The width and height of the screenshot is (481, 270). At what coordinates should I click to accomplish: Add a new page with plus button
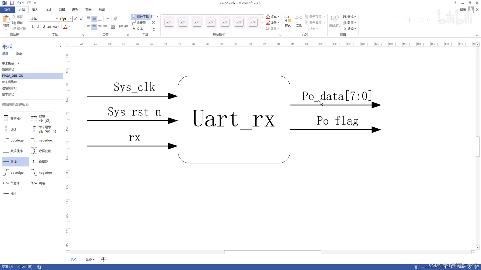(103, 259)
